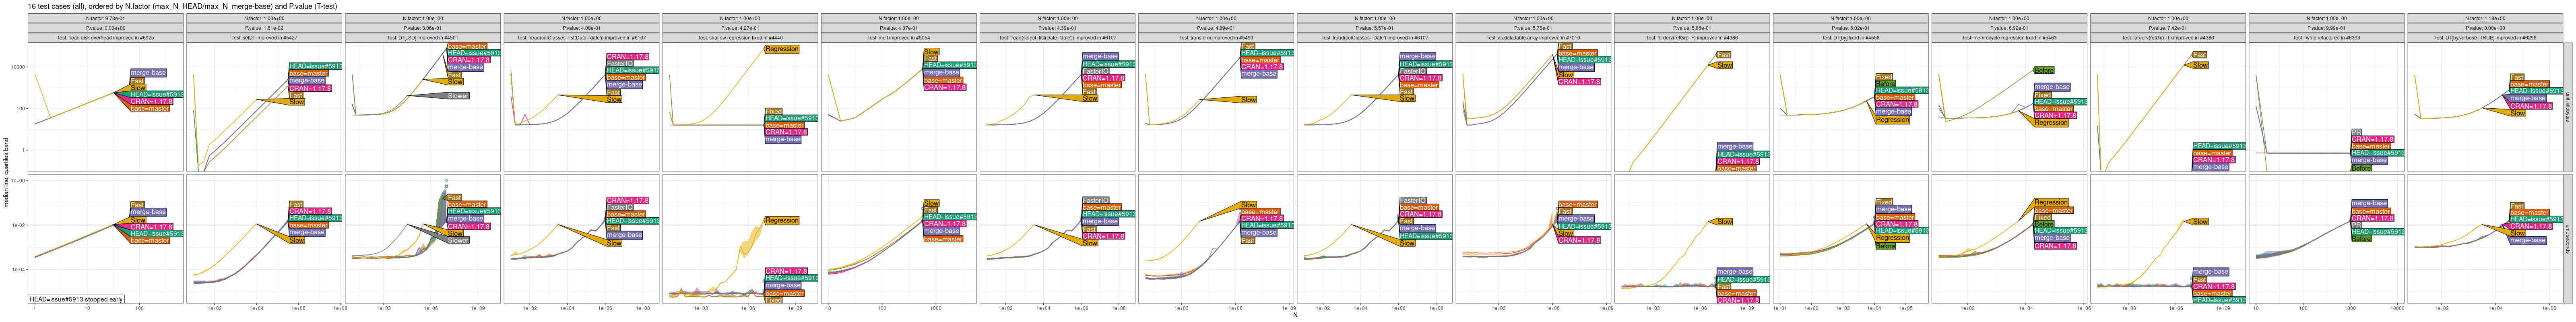Viewport: 2576px width, 322px height.
Task: Click gray 'PR' label in top fwrite panel
Action: coord(2355,131)
